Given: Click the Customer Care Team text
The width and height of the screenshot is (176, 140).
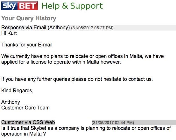Looking at the screenshot, I should coord(25,108).
